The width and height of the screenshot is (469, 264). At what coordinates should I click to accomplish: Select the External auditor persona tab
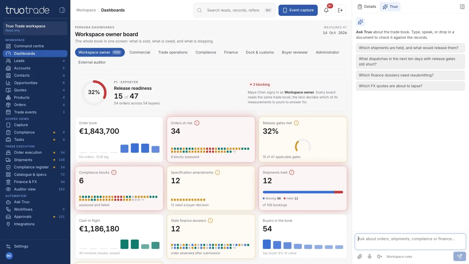pos(92,62)
